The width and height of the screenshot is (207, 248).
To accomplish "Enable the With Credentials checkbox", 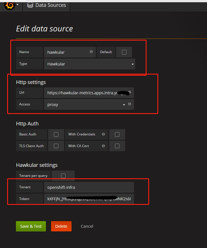I will pos(117,134).
